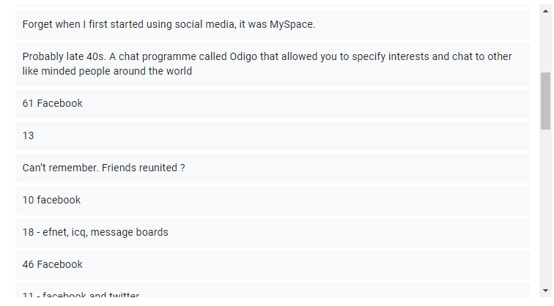The height and width of the screenshot is (306, 554).
Task: Click scrollbar track below the thumb
Action: pyautogui.click(x=545, y=212)
